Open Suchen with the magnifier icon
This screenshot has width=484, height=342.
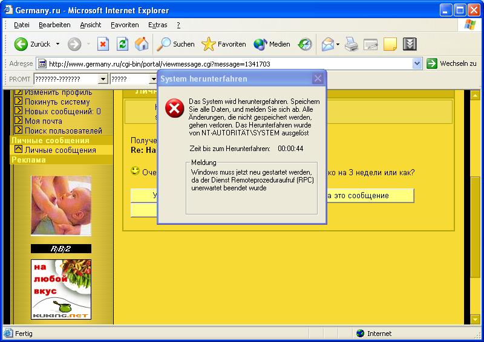pyautogui.click(x=163, y=44)
